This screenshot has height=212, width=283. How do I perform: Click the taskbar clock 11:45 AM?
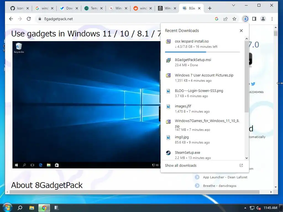(x=270, y=208)
